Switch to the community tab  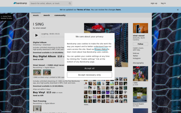[x=60, y=15]
